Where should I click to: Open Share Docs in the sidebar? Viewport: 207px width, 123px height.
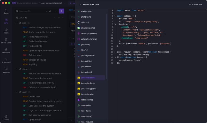(6, 41)
